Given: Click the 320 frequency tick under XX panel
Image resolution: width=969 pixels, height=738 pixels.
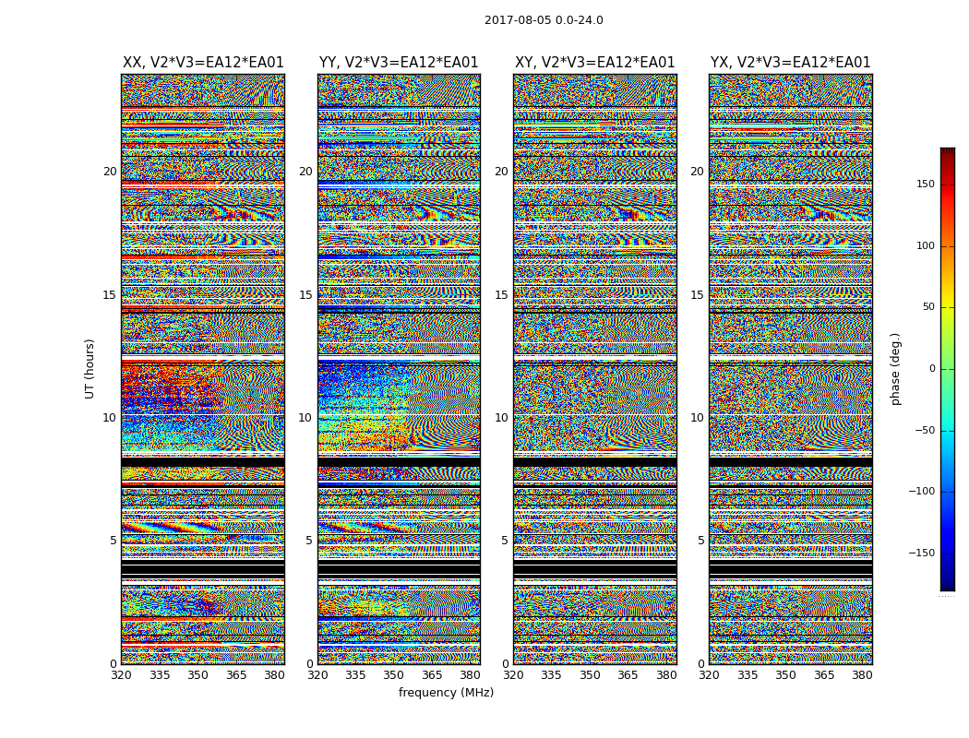Looking at the screenshot, I should [x=122, y=675].
